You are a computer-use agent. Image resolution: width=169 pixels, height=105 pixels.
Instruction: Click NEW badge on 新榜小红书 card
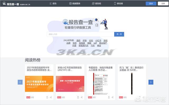[59, 97]
